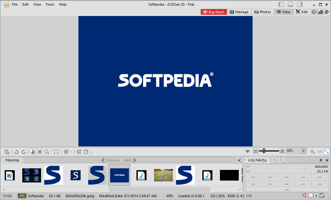Click the 69% zoom level field
The height and width of the screenshot is (200, 331).
[294, 151]
